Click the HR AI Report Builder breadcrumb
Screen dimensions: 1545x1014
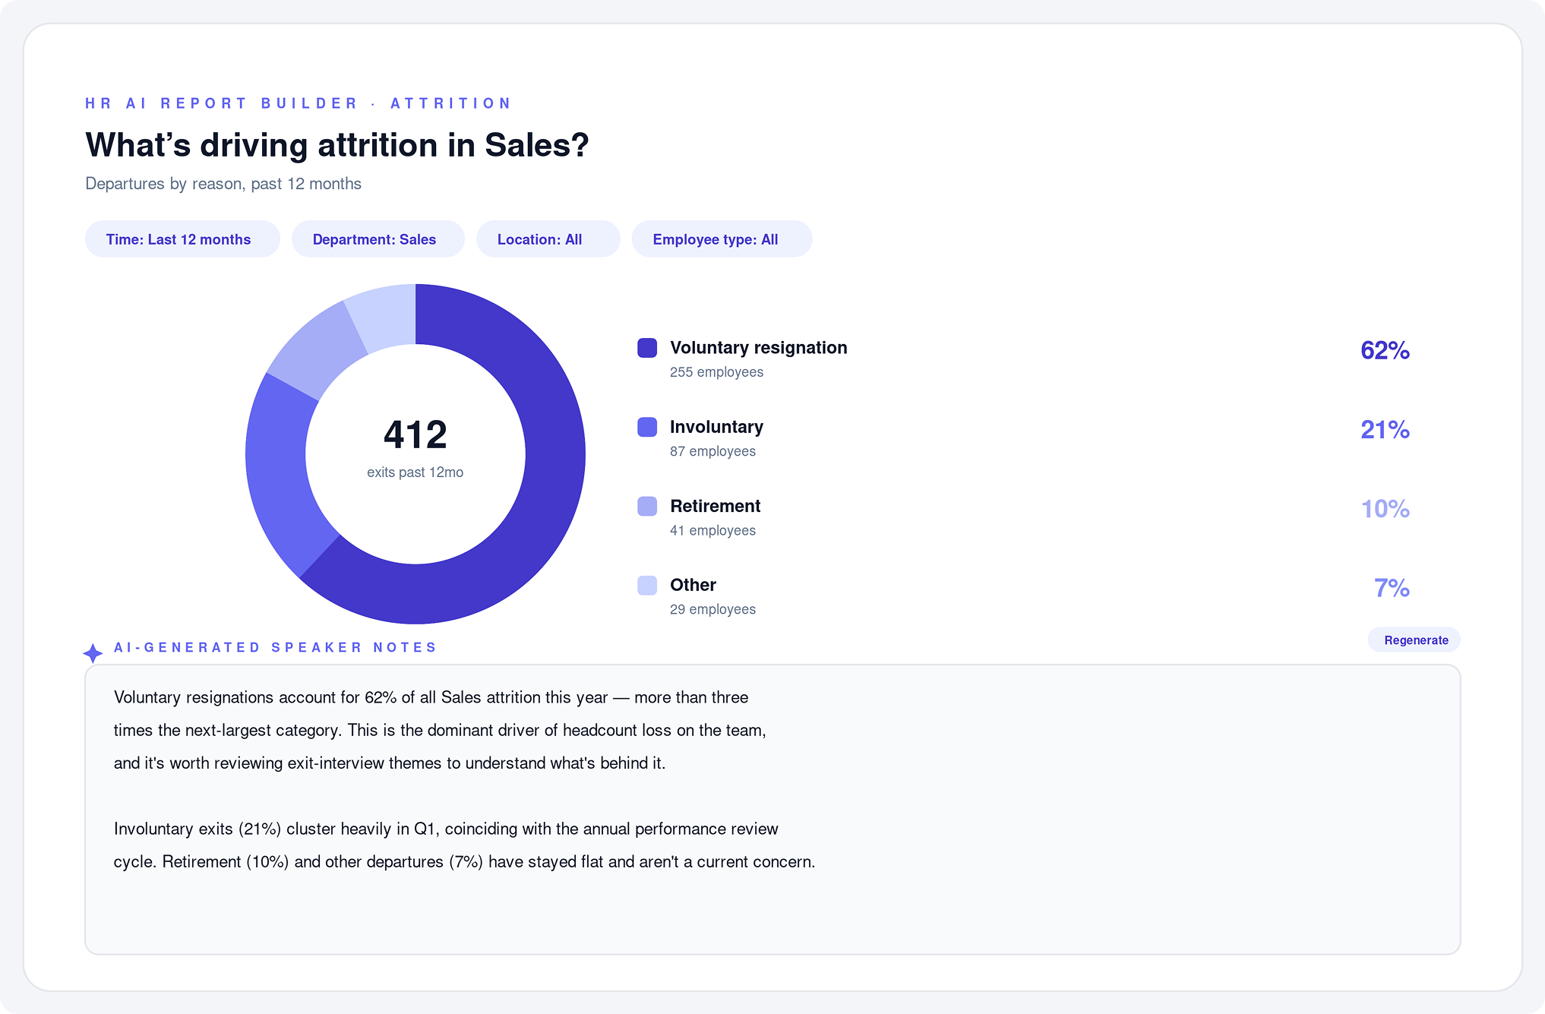[x=221, y=103]
